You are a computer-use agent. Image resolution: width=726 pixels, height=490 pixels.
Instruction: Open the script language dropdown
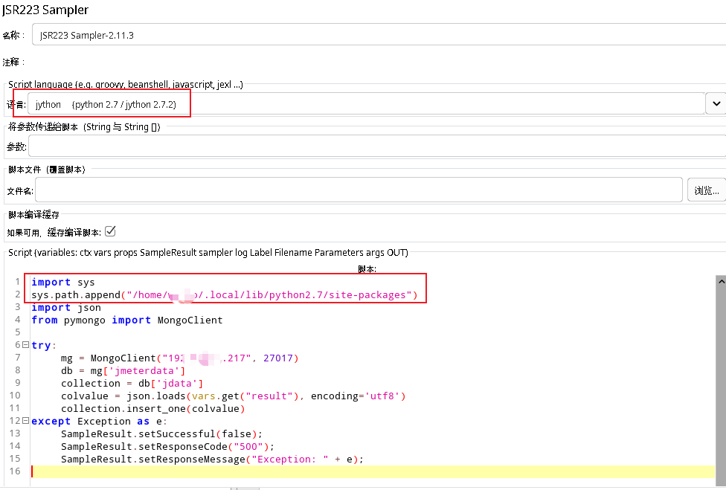[715, 103]
